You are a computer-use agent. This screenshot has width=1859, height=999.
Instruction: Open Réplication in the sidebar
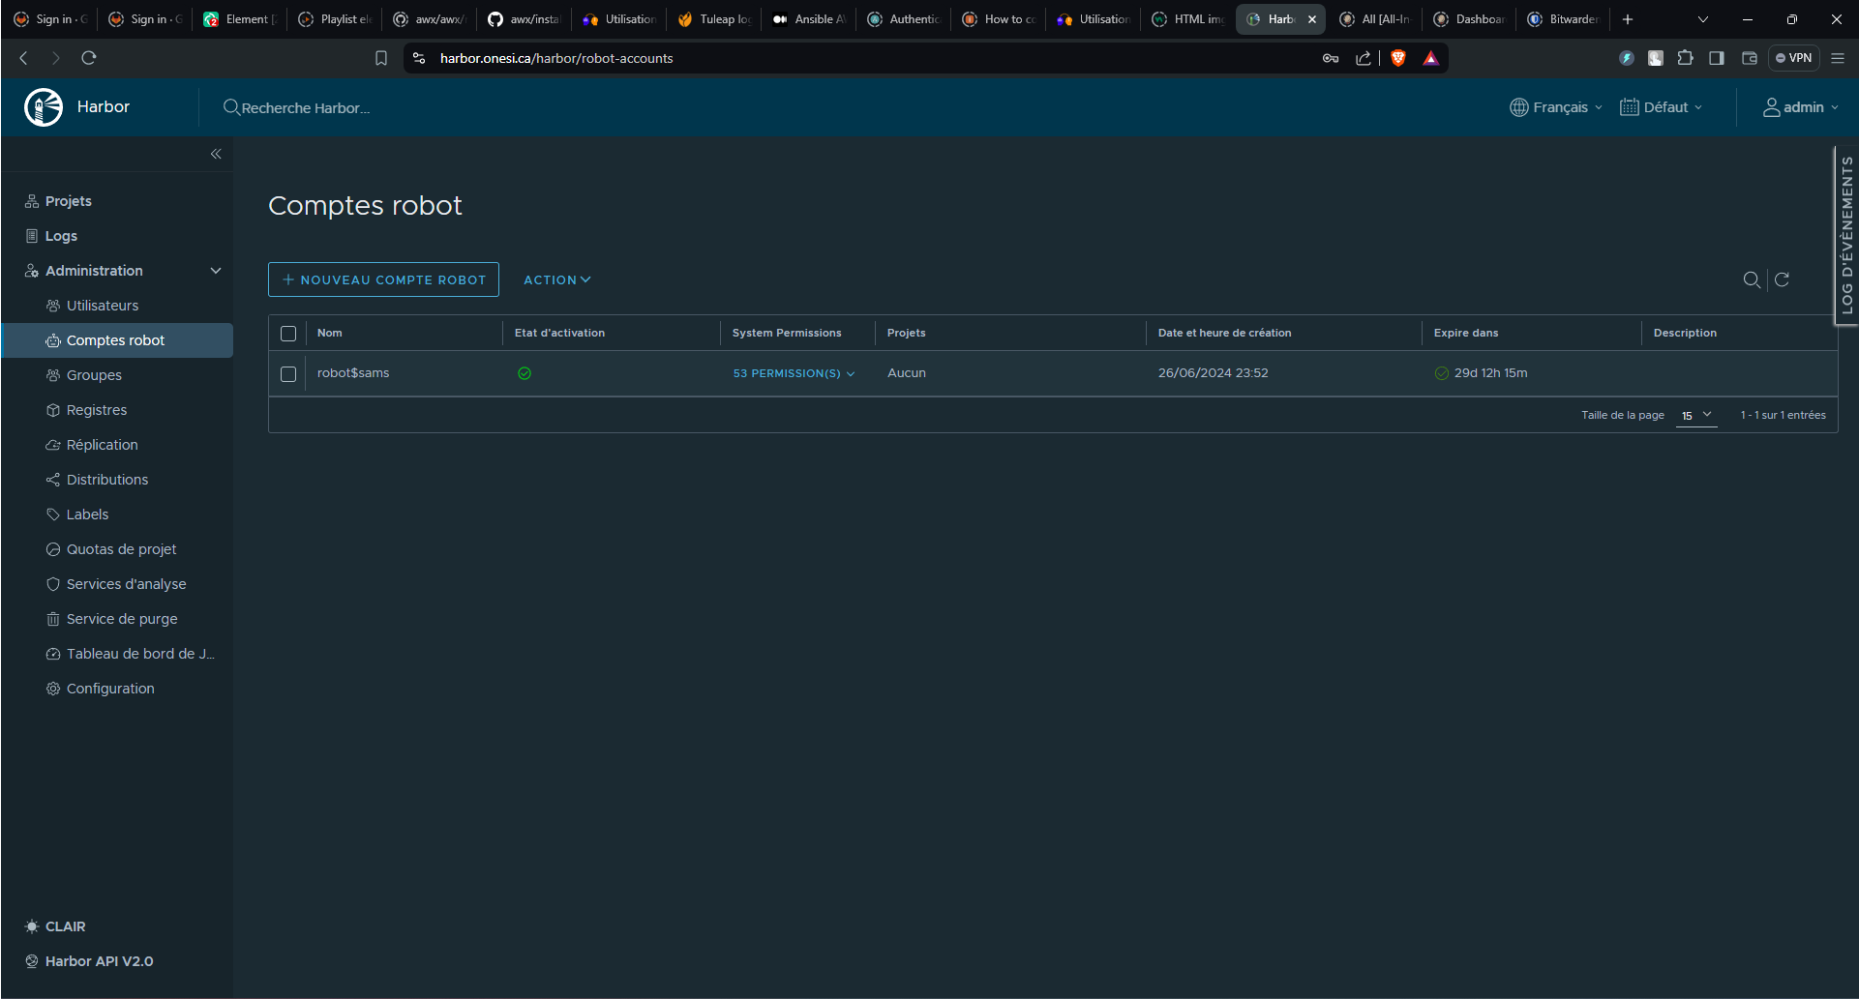(102, 445)
